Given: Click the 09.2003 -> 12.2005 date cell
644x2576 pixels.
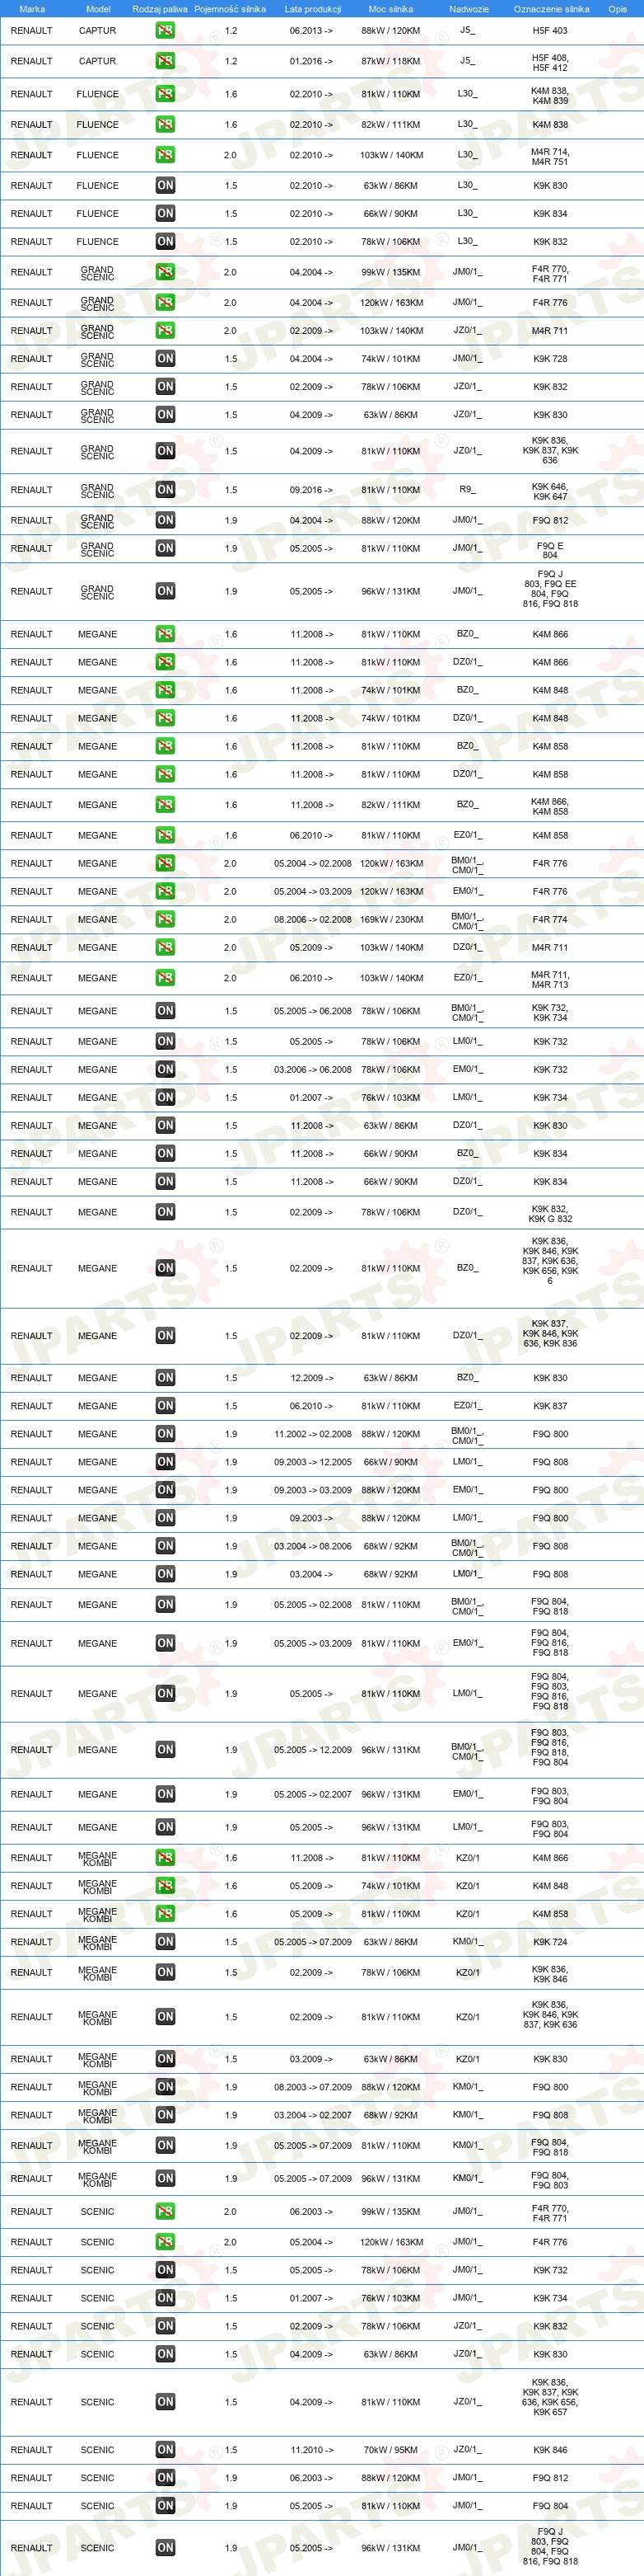Looking at the screenshot, I should (312, 1462).
